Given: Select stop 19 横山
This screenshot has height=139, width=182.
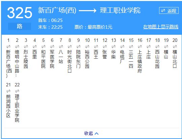Looking at the screenshot, I should 166,54.
